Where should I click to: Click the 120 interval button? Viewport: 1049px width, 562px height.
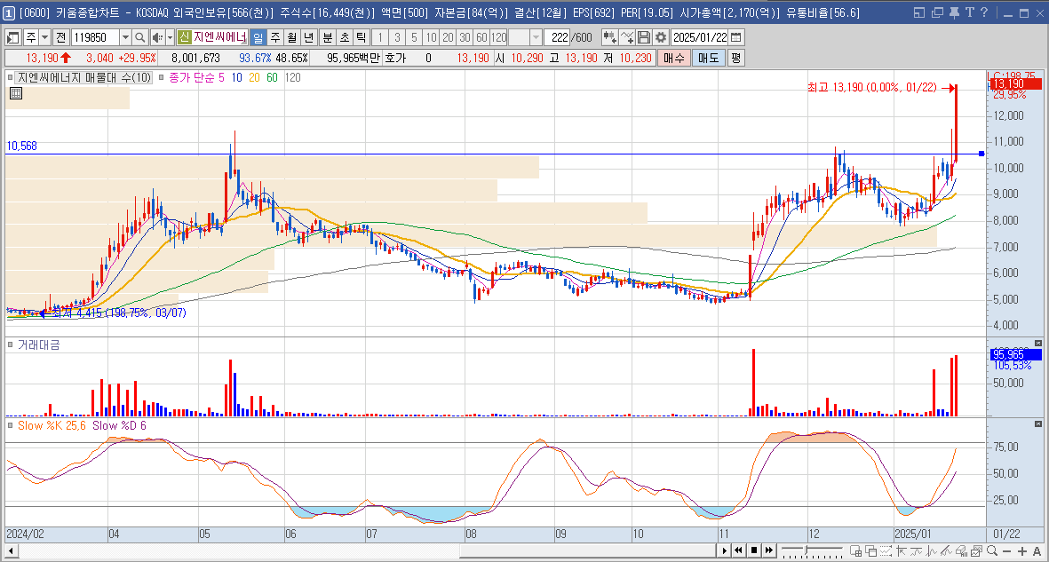[498, 37]
